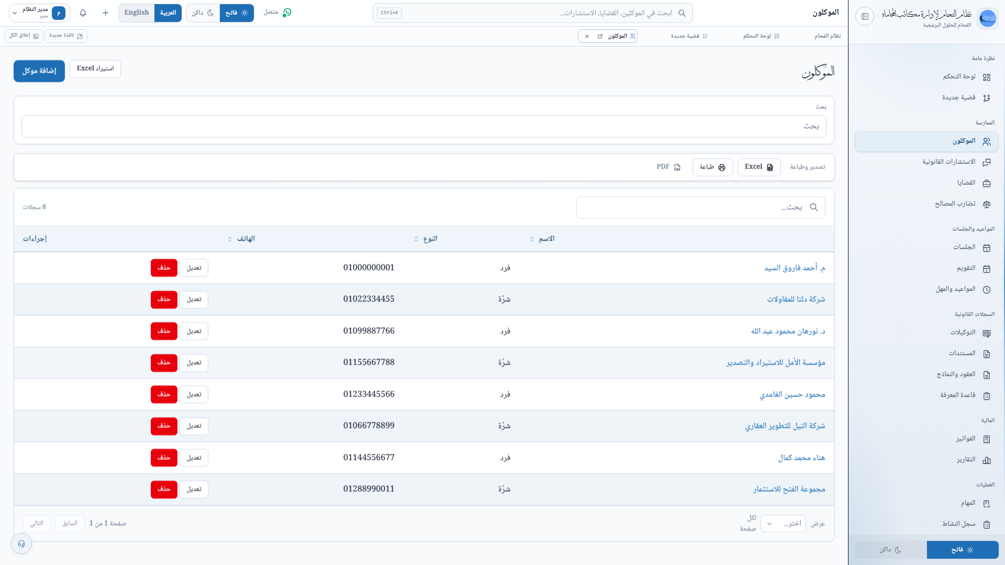Image resolution: width=1005 pixels, height=565 pixels.
Task: Select الموكلون in sidebar menu
Action: pyautogui.click(x=926, y=141)
